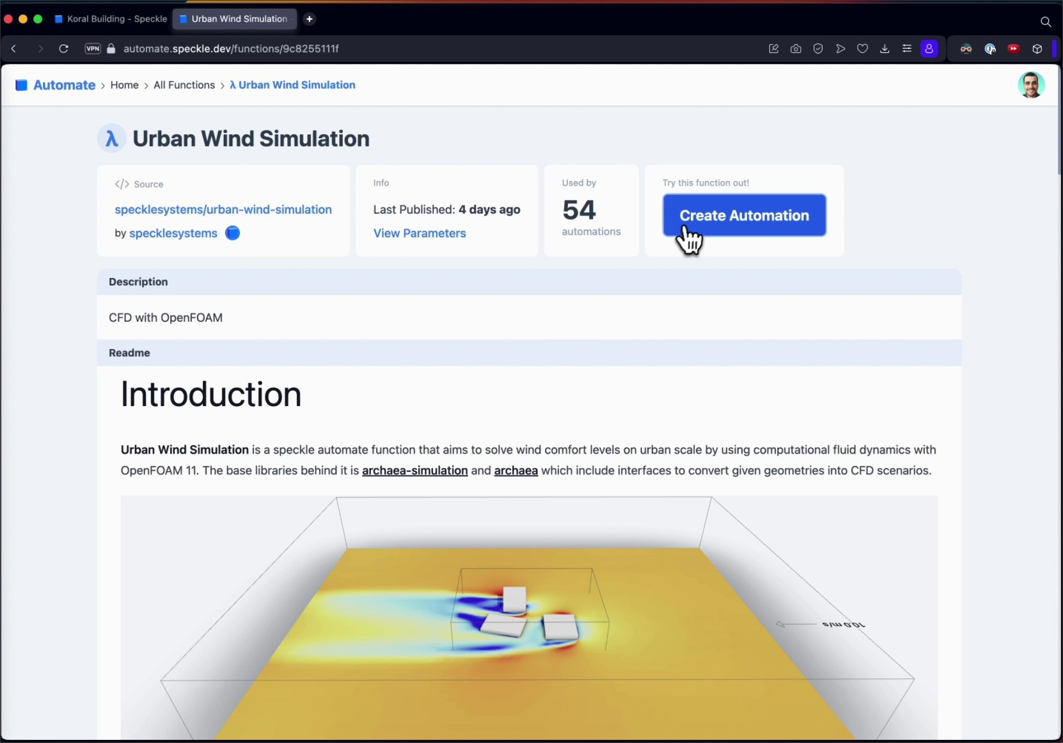Select the Urban Wind Simulation browser tab
Screen dimensions: 1063x743
tap(234, 19)
